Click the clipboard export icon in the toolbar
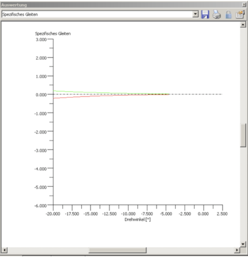Image resolution: width=248 pixels, height=257 pixels. click(240, 15)
